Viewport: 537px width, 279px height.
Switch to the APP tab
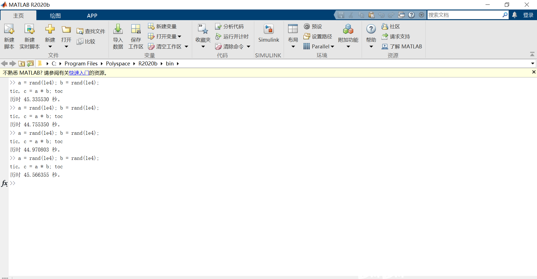click(x=92, y=16)
